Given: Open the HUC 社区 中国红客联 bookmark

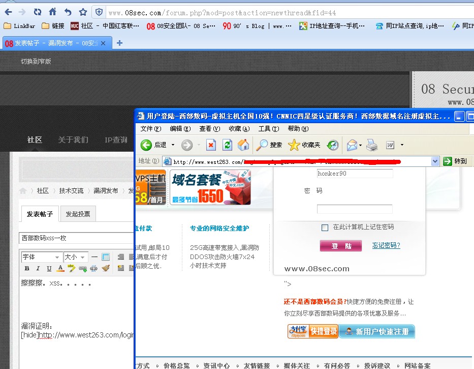Looking at the screenshot, I should [105, 26].
